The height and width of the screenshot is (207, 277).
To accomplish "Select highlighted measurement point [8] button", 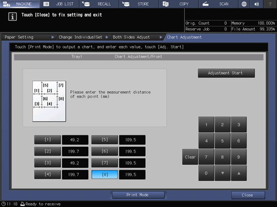I will point(104,174).
